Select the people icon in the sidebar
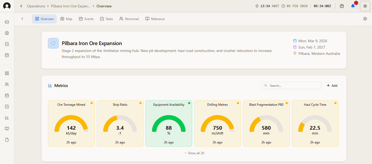372x164 pixels. click(7, 84)
